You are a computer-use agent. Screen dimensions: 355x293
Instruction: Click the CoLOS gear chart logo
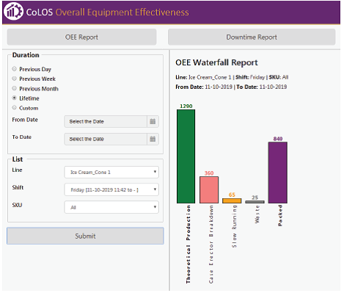pos(13,12)
